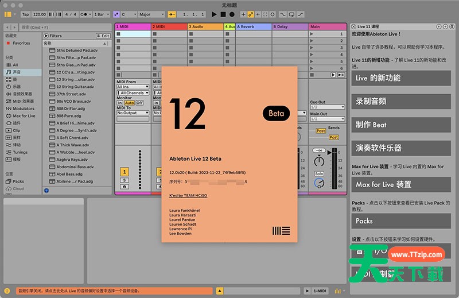The image size is (459, 298).
Task: Open Favorites collection in browser
Action: (x=21, y=43)
